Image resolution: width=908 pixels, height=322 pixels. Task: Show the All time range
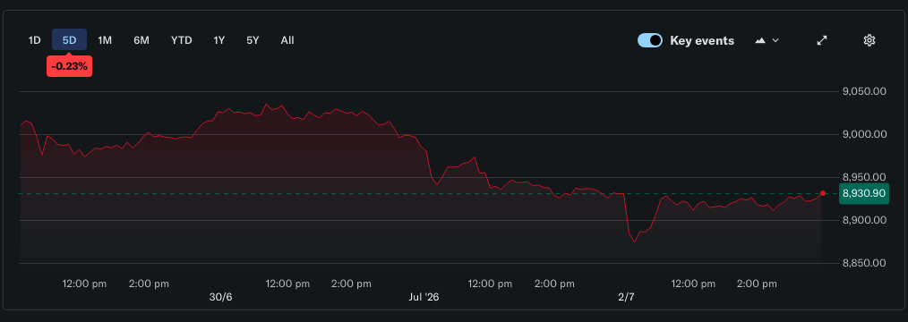click(x=287, y=40)
